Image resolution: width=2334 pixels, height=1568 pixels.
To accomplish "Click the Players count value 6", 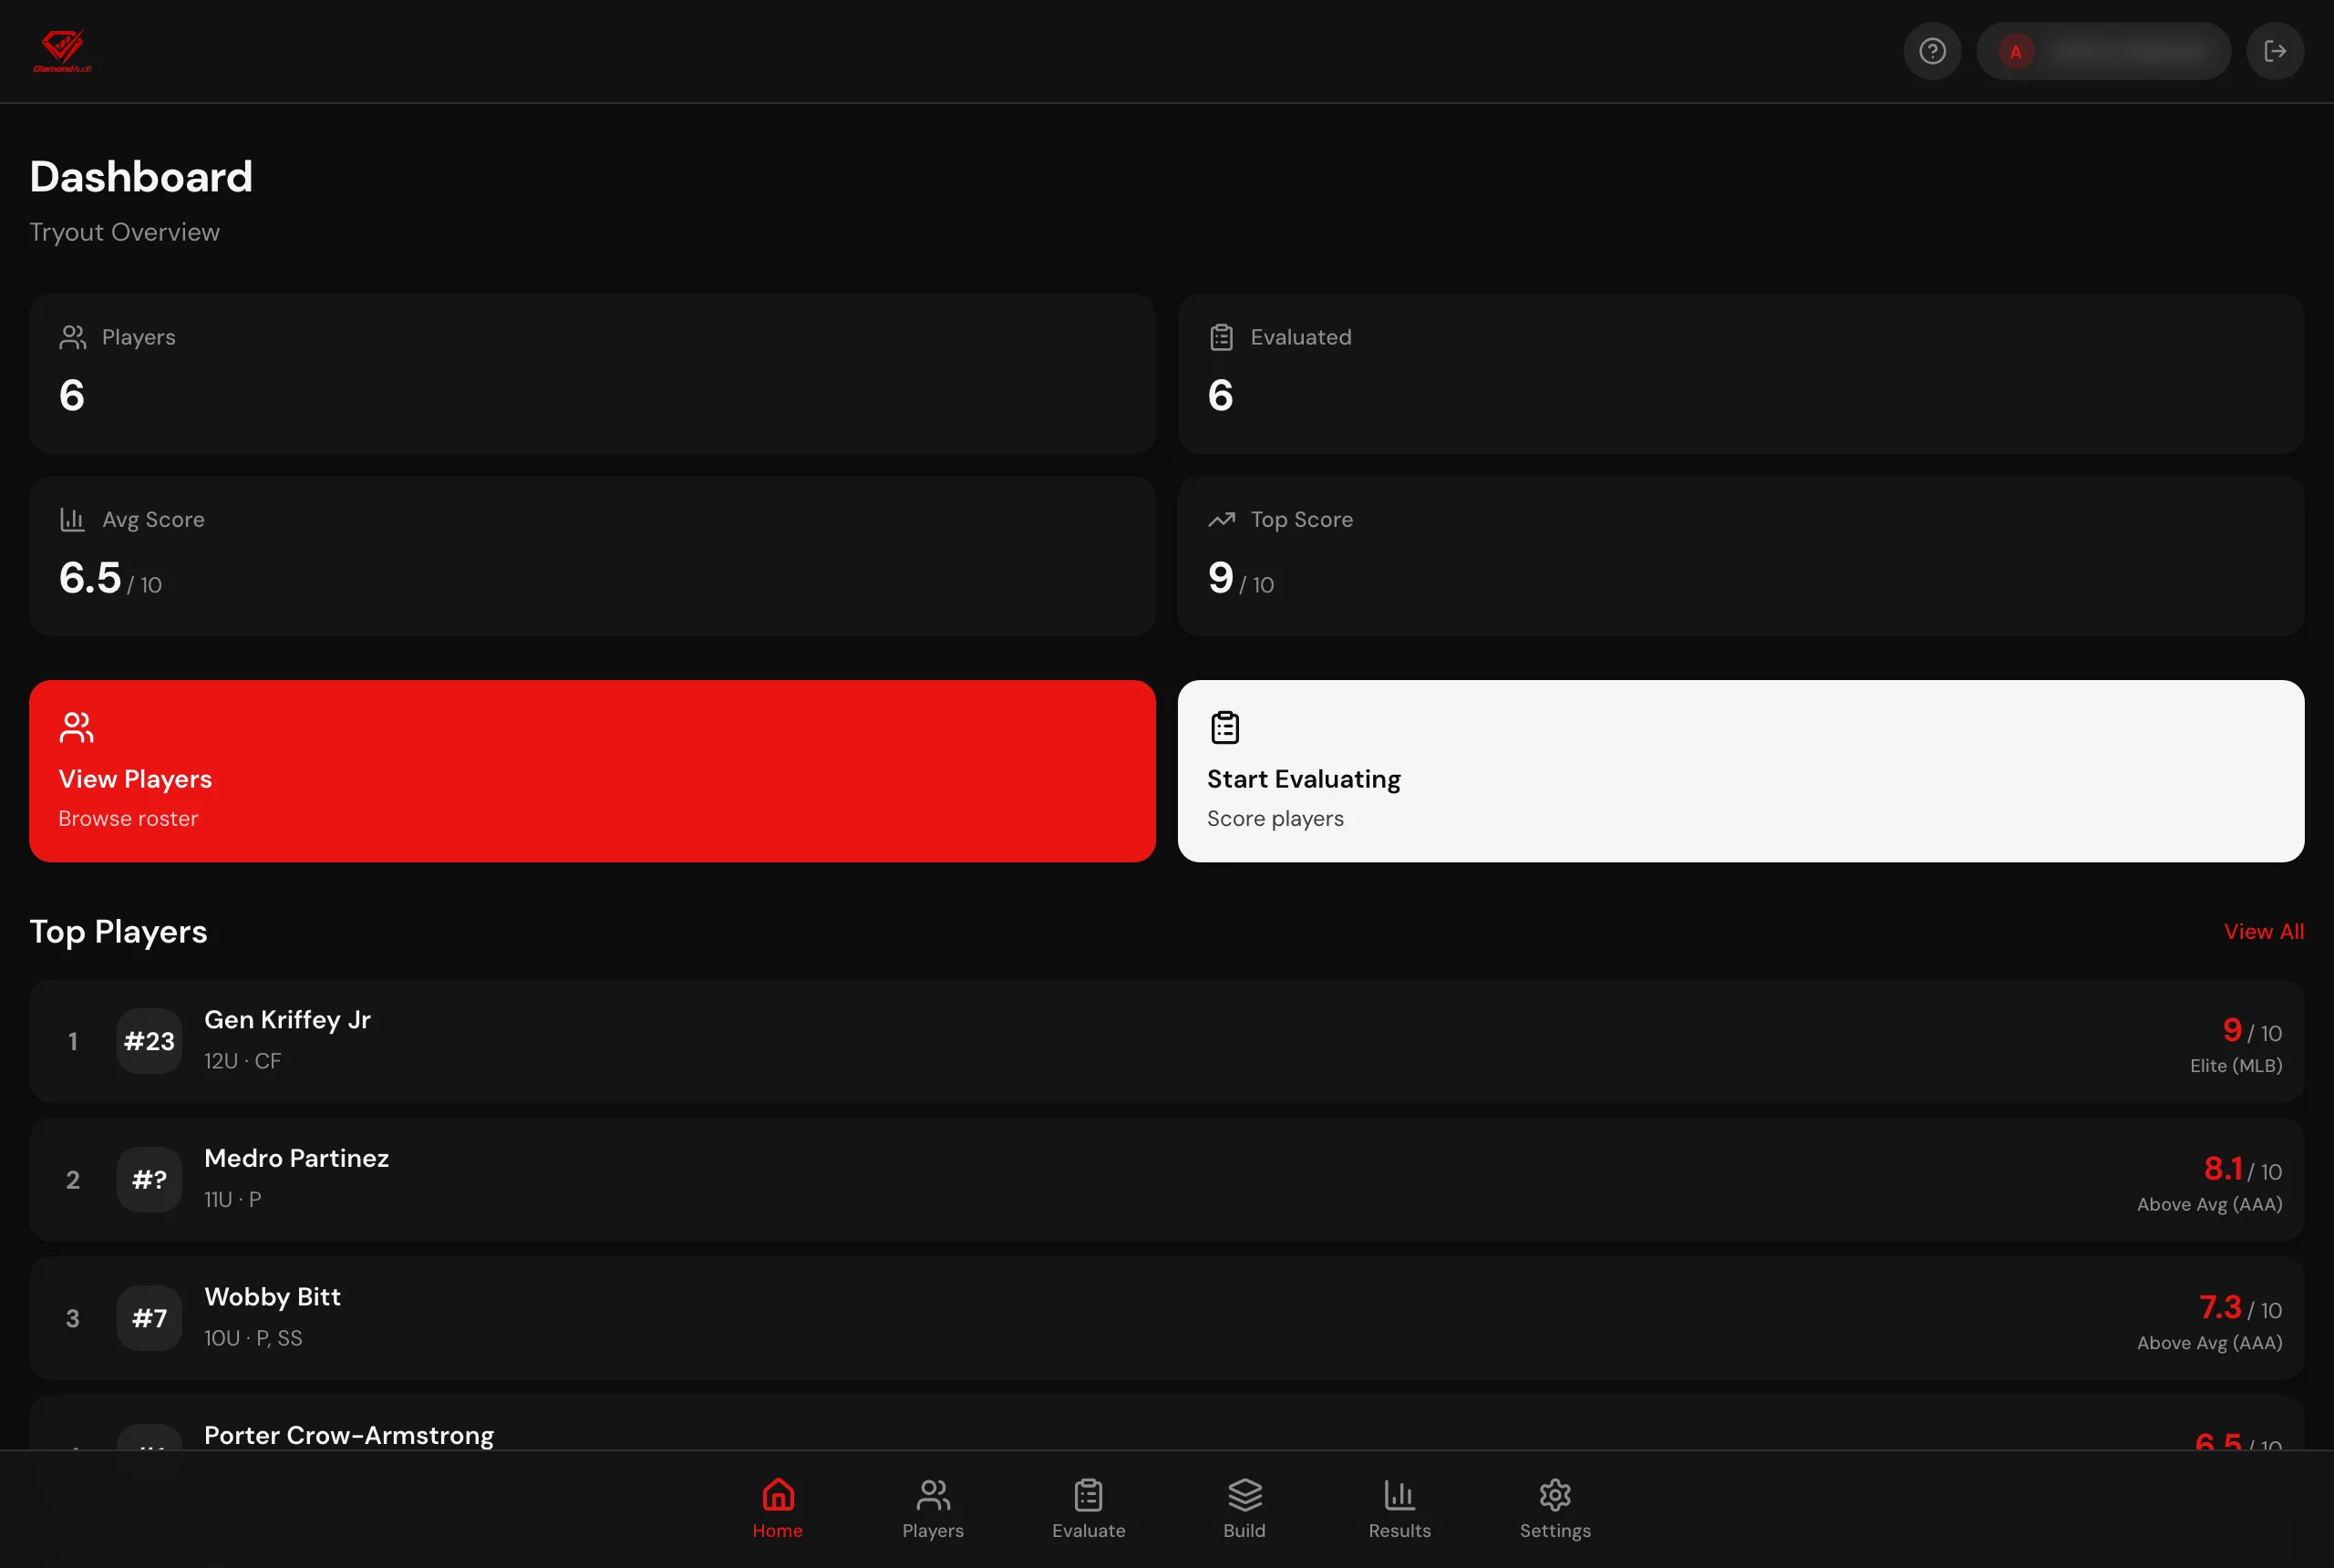I will coord(72,396).
